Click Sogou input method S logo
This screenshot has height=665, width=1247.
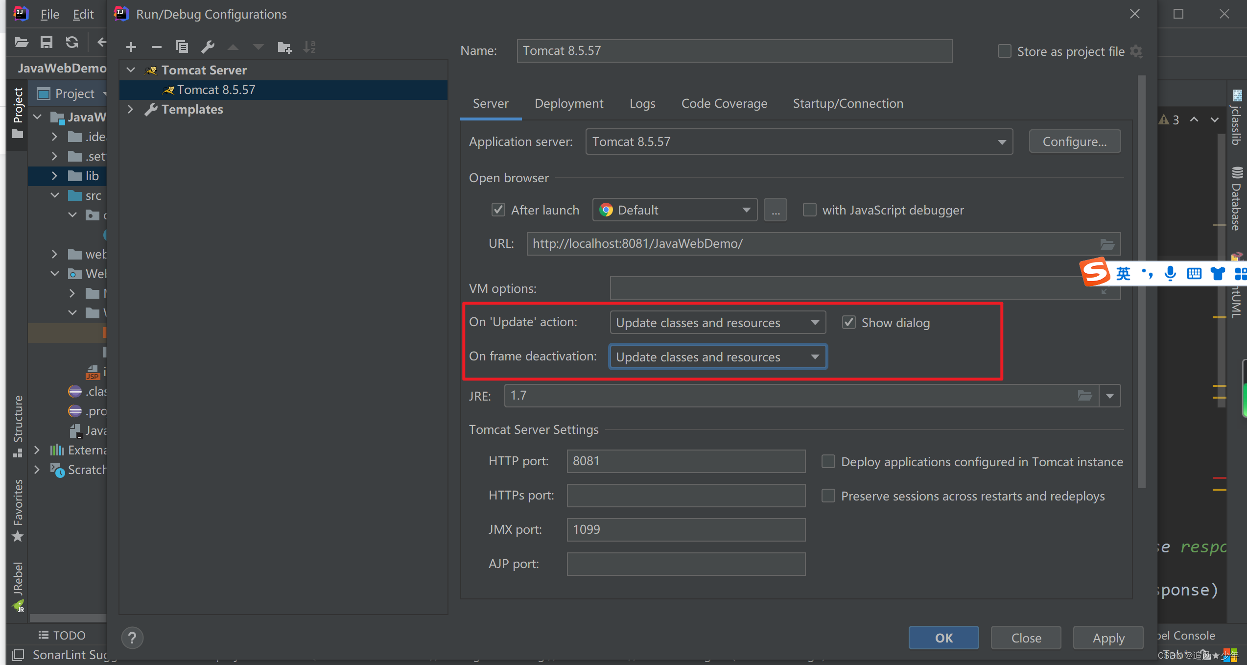(1095, 272)
